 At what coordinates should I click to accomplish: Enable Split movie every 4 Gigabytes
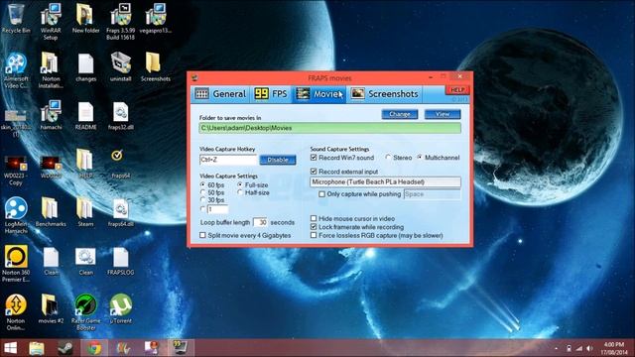pyautogui.click(x=202, y=235)
